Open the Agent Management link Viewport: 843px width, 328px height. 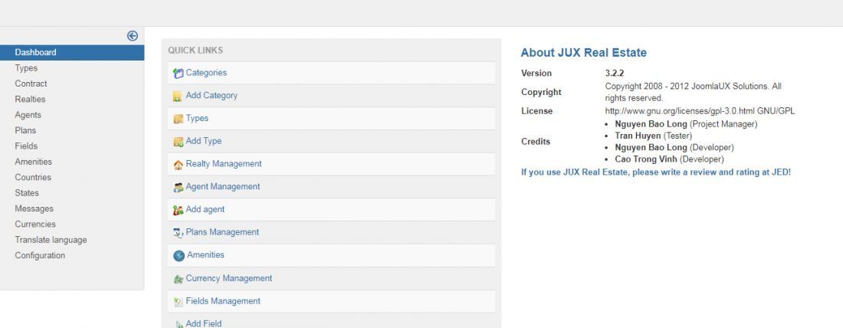tap(223, 186)
